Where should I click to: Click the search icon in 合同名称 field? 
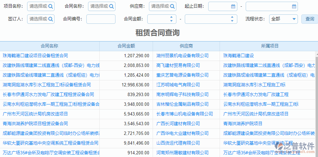[x=111, y=6]
